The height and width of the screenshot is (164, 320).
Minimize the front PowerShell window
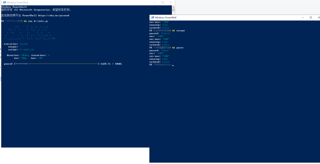coord(303,17)
